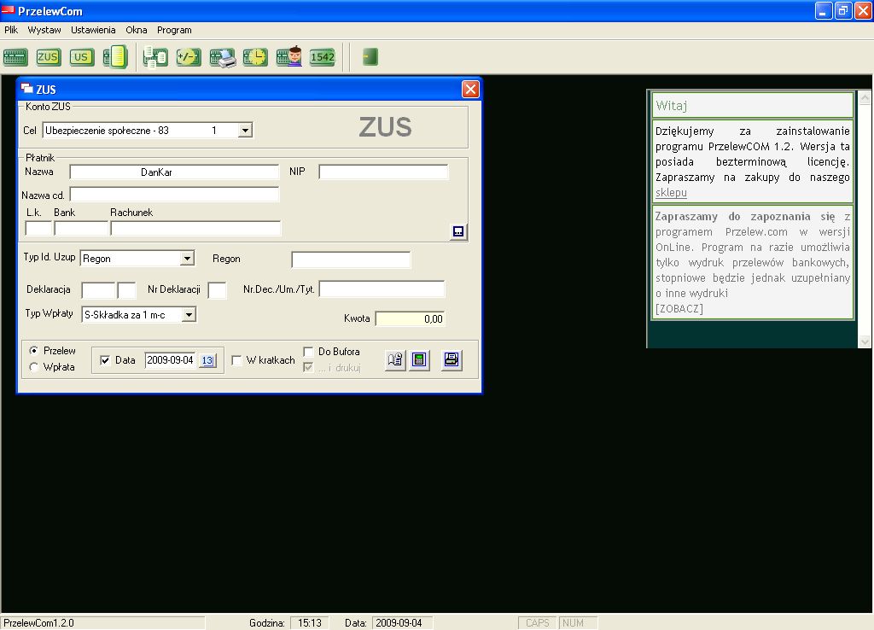
Task: Click the clock toolbar icon
Action: coord(255,57)
